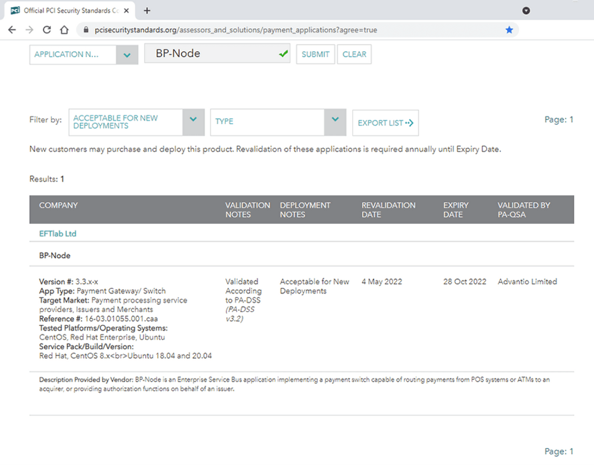Toggle the blue bookmark star

(509, 30)
